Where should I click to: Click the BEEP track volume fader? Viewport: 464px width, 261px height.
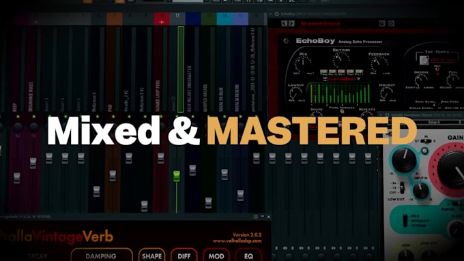tap(17, 178)
